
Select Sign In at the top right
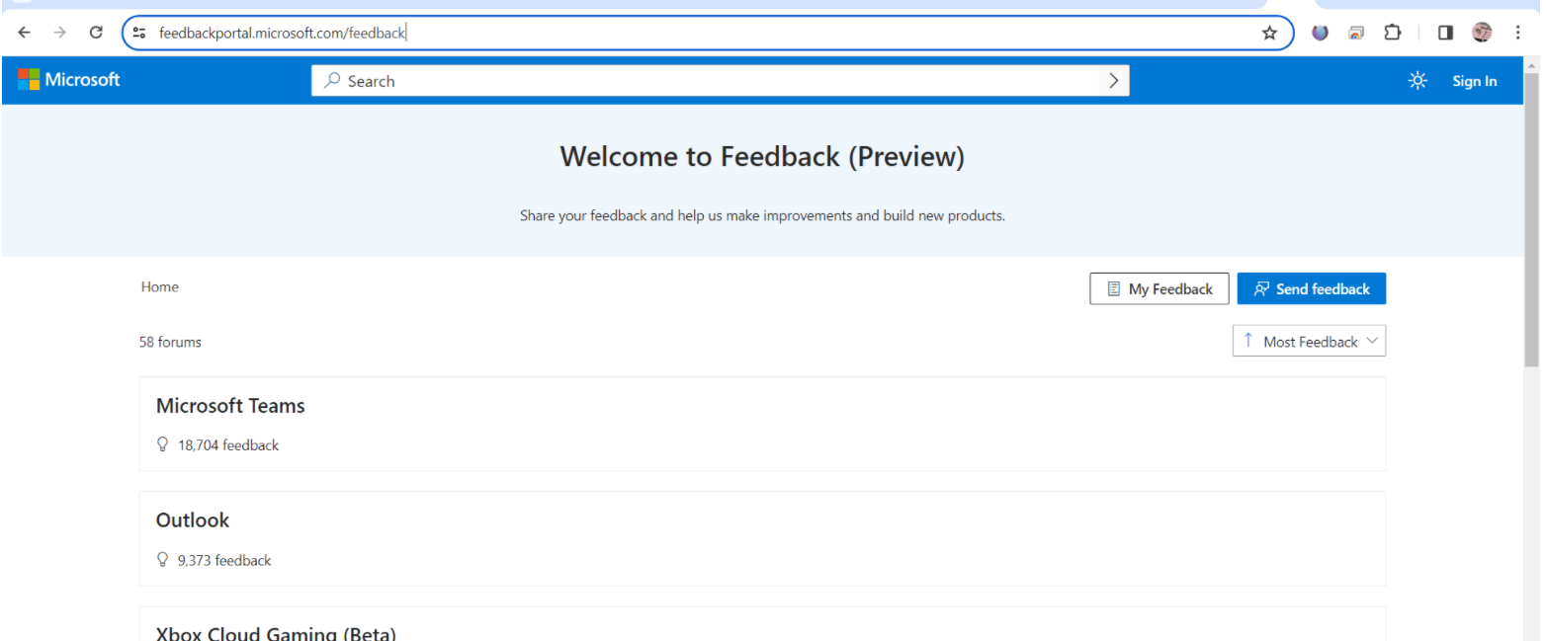pyautogui.click(x=1474, y=80)
